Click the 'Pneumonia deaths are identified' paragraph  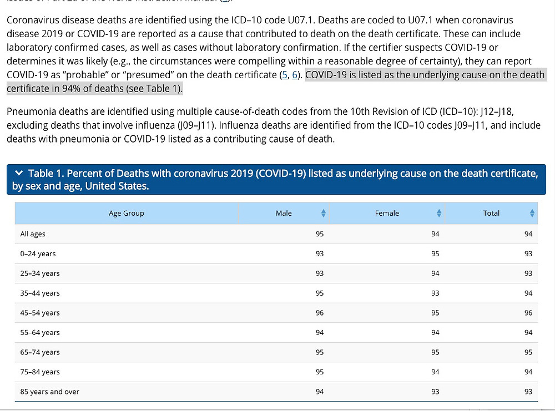(x=274, y=125)
